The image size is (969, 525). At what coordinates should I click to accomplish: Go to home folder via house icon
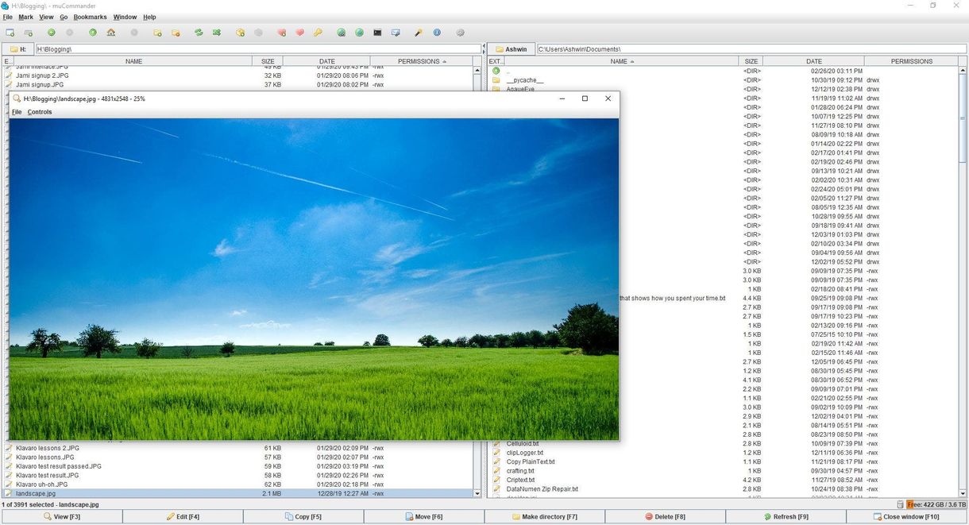(x=111, y=33)
